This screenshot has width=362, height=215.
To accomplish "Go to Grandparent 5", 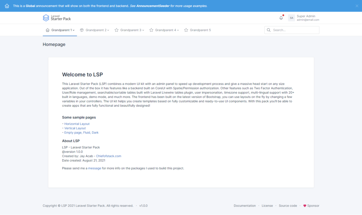I will 198,30.
